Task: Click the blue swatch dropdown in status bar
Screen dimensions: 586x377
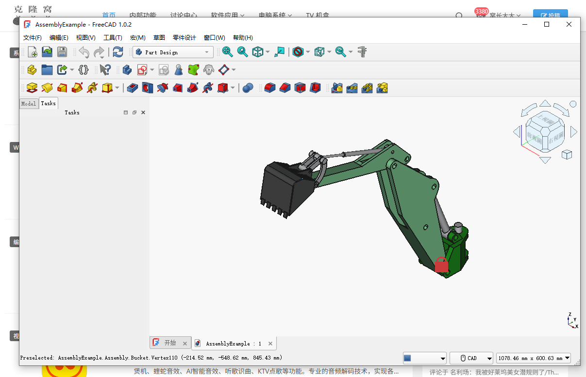Action: (424, 358)
